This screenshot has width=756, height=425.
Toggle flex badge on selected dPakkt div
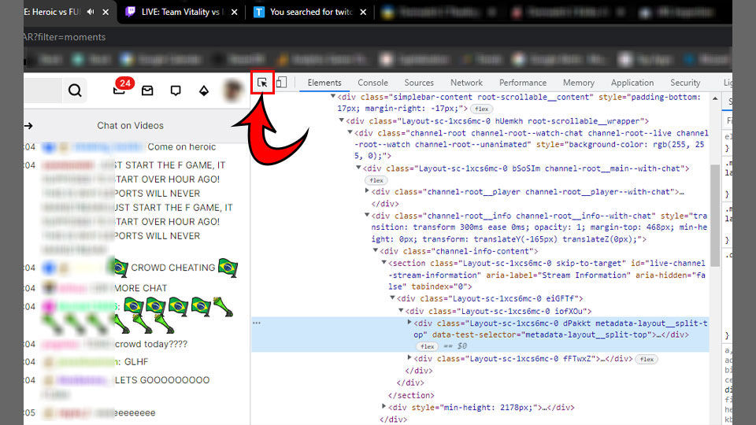tap(427, 346)
